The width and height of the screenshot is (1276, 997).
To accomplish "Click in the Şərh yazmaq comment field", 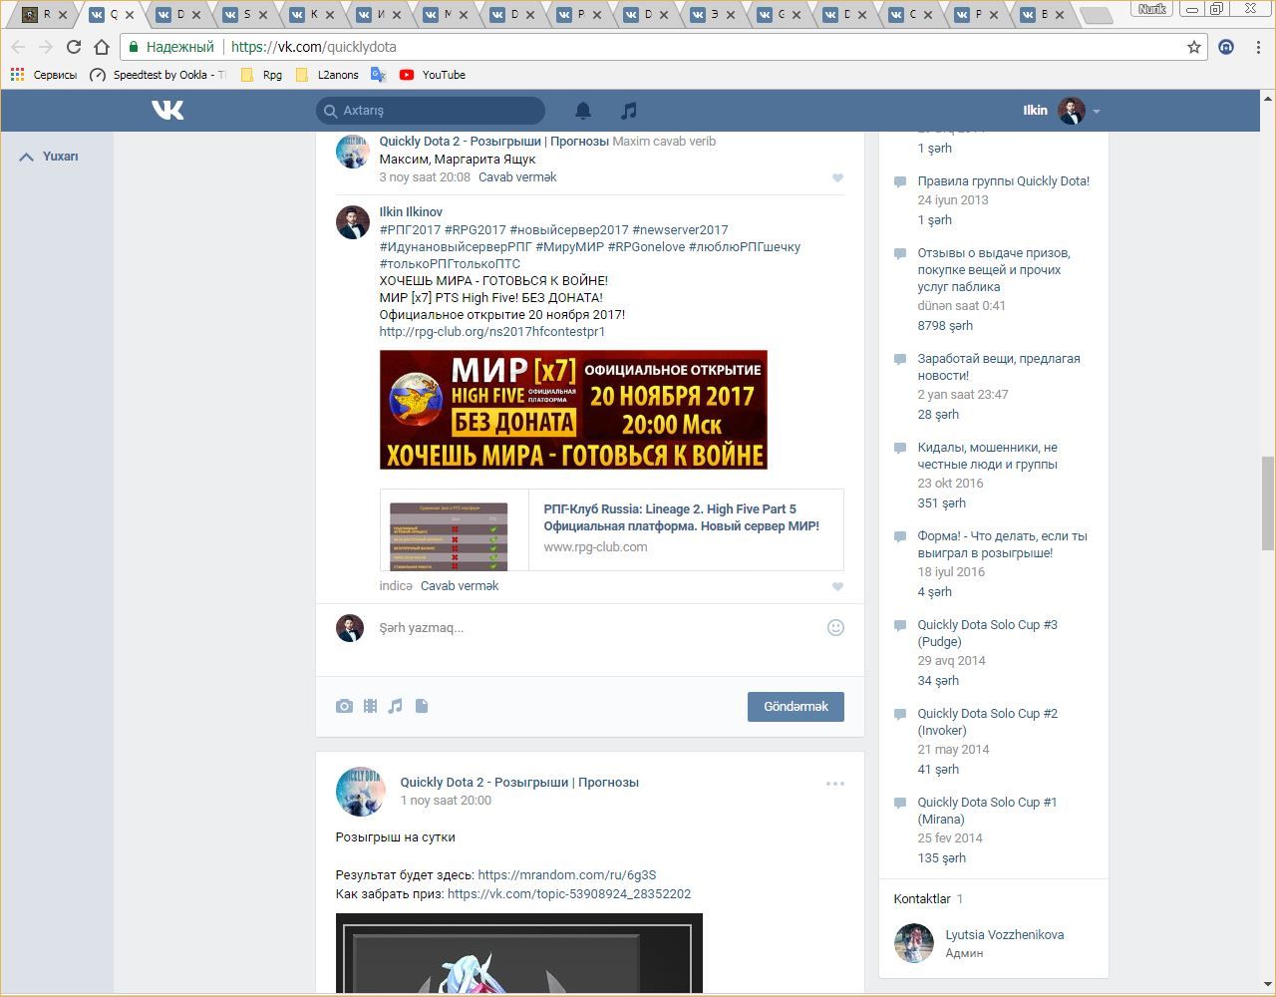I will pyautogui.click(x=598, y=628).
